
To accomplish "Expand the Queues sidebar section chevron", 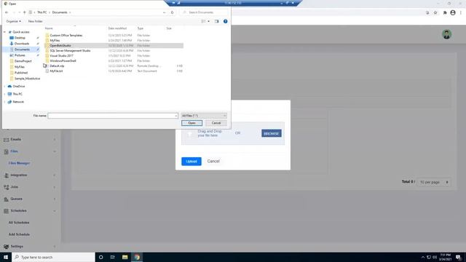I will tap(55, 199).
